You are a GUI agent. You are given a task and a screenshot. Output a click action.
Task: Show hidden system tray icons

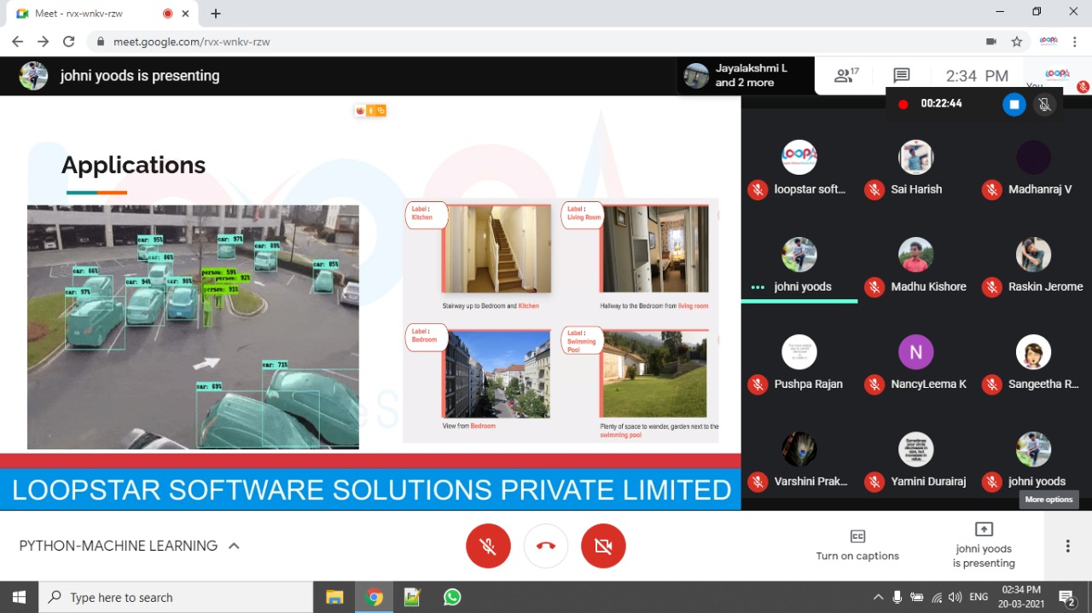[x=878, y=597]
